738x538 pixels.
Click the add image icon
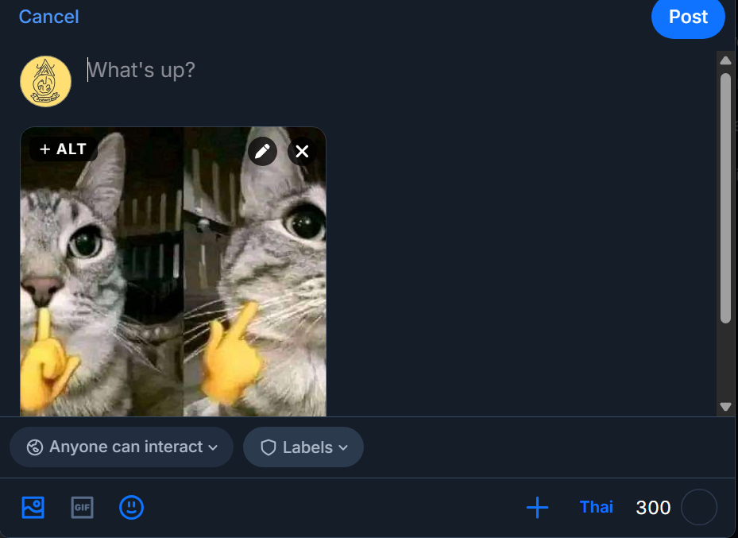pos(33,507)
